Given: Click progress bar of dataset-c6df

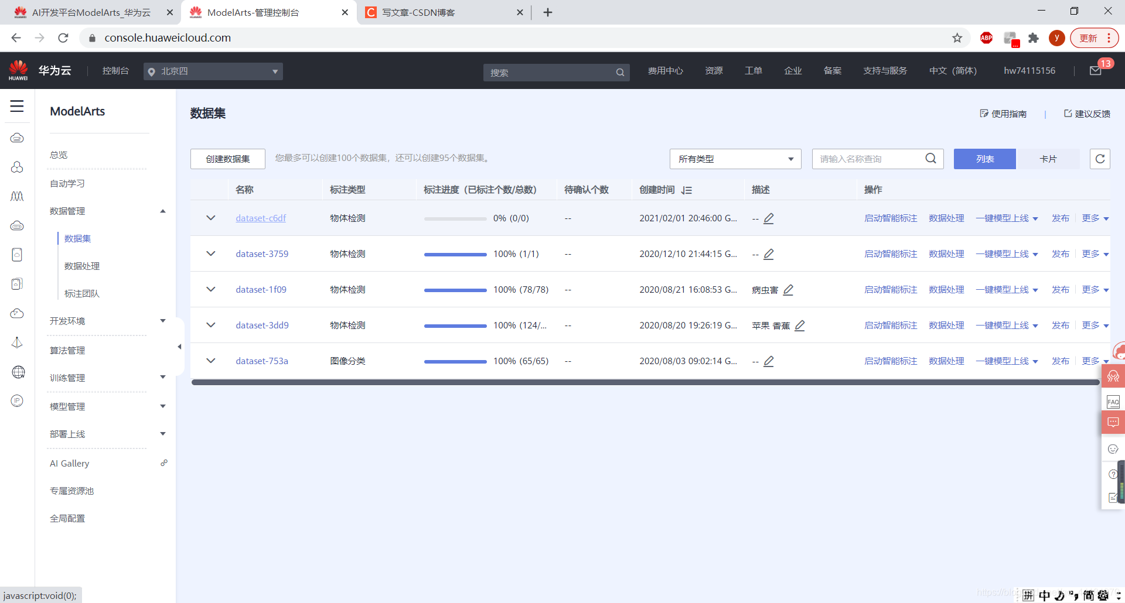Looking at the screenshot, I should (455, 218).
